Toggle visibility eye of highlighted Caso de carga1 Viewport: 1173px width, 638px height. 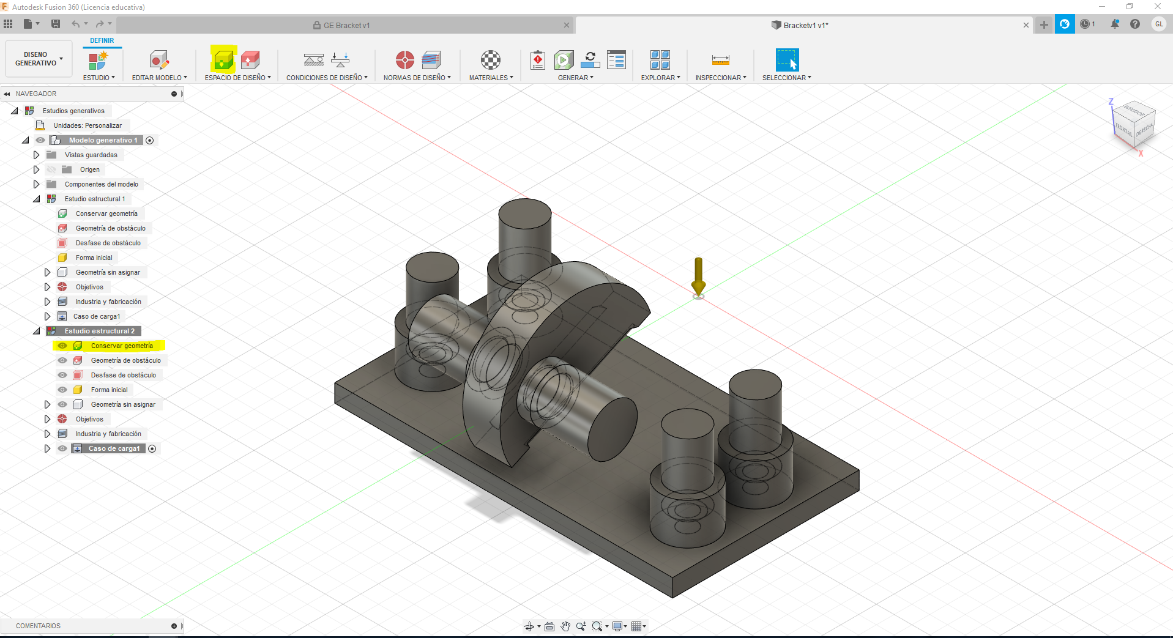[62, 448]
